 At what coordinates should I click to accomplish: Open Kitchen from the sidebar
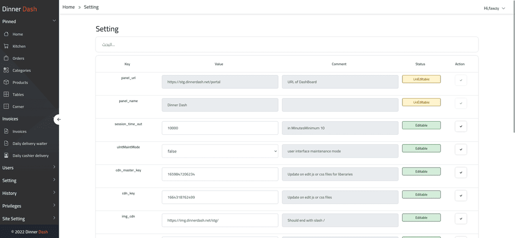19,46
